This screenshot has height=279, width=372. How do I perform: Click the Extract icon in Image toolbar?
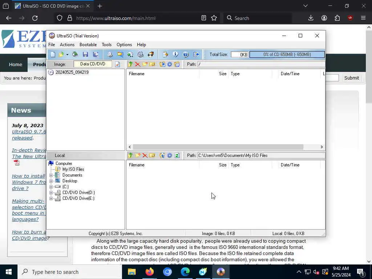(x=162, y=64)
